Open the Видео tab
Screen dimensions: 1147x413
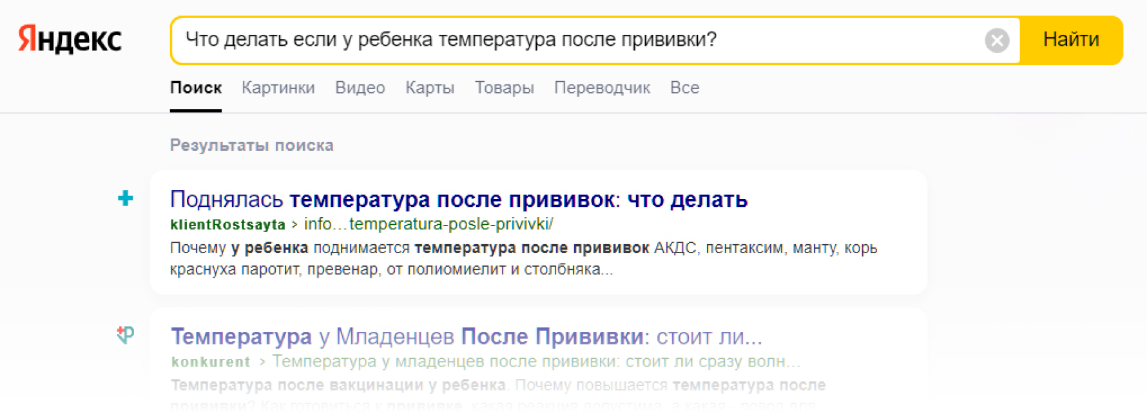(360, 88)
